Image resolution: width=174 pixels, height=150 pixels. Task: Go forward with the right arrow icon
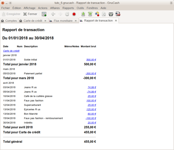tap(60, 14)
